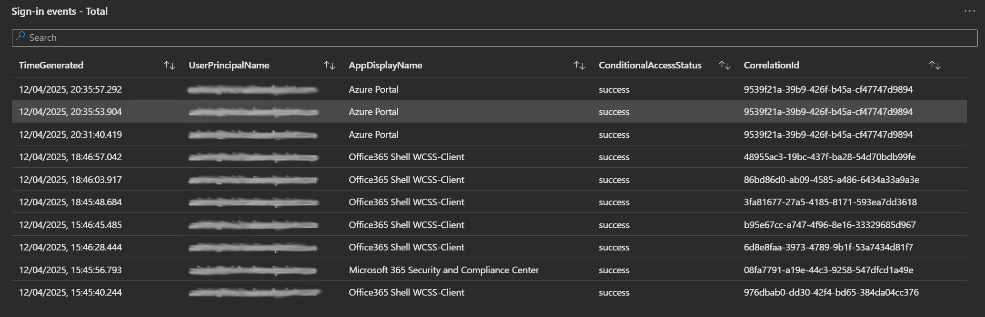The width and height of the screenshot is (985, 317).
Task: Select the timestamp 12/04/2025, 18:46:57.042
Action: click(x=70, y=157)
